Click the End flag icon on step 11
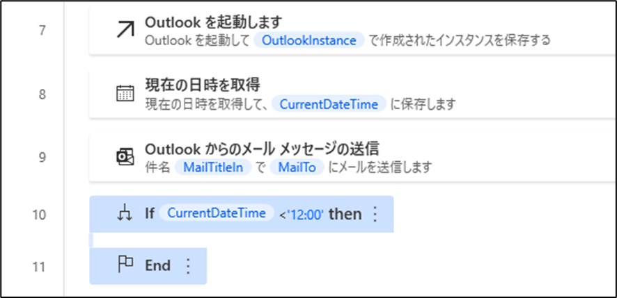The height and width of the screenshot is (298, 617). 125,266
